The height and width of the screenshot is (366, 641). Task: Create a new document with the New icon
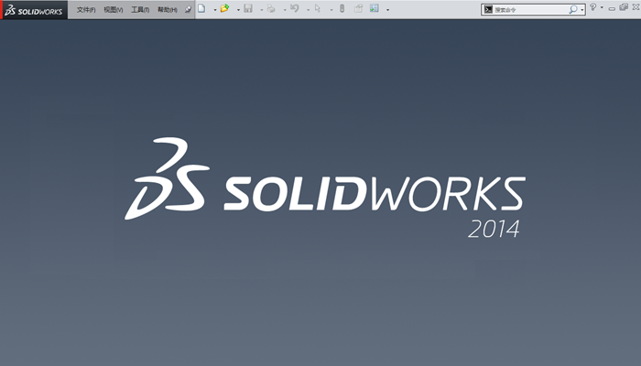pos(201,8)
